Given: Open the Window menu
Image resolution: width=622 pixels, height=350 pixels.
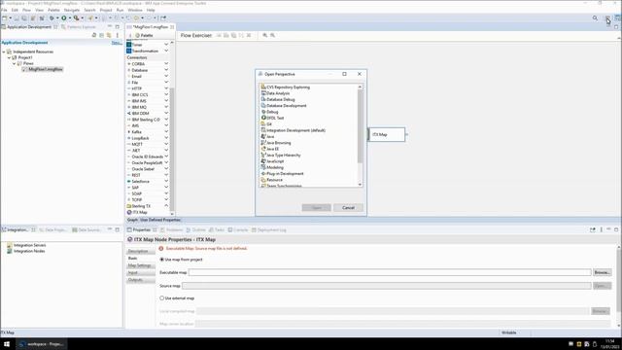Looking at the screenshot, I should 135,10.
